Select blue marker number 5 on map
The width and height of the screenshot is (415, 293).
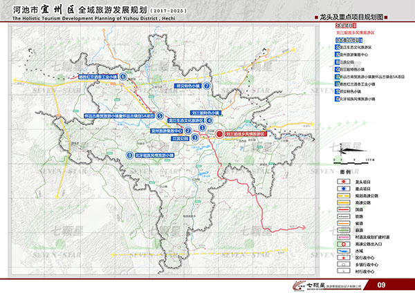159,115
